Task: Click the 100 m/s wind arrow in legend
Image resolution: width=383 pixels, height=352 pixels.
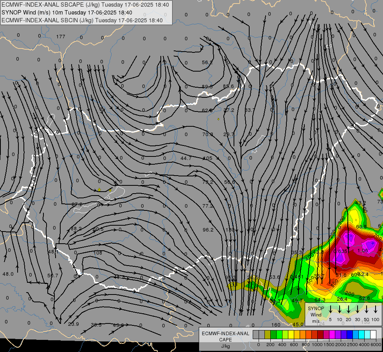Action: (376, 309)
